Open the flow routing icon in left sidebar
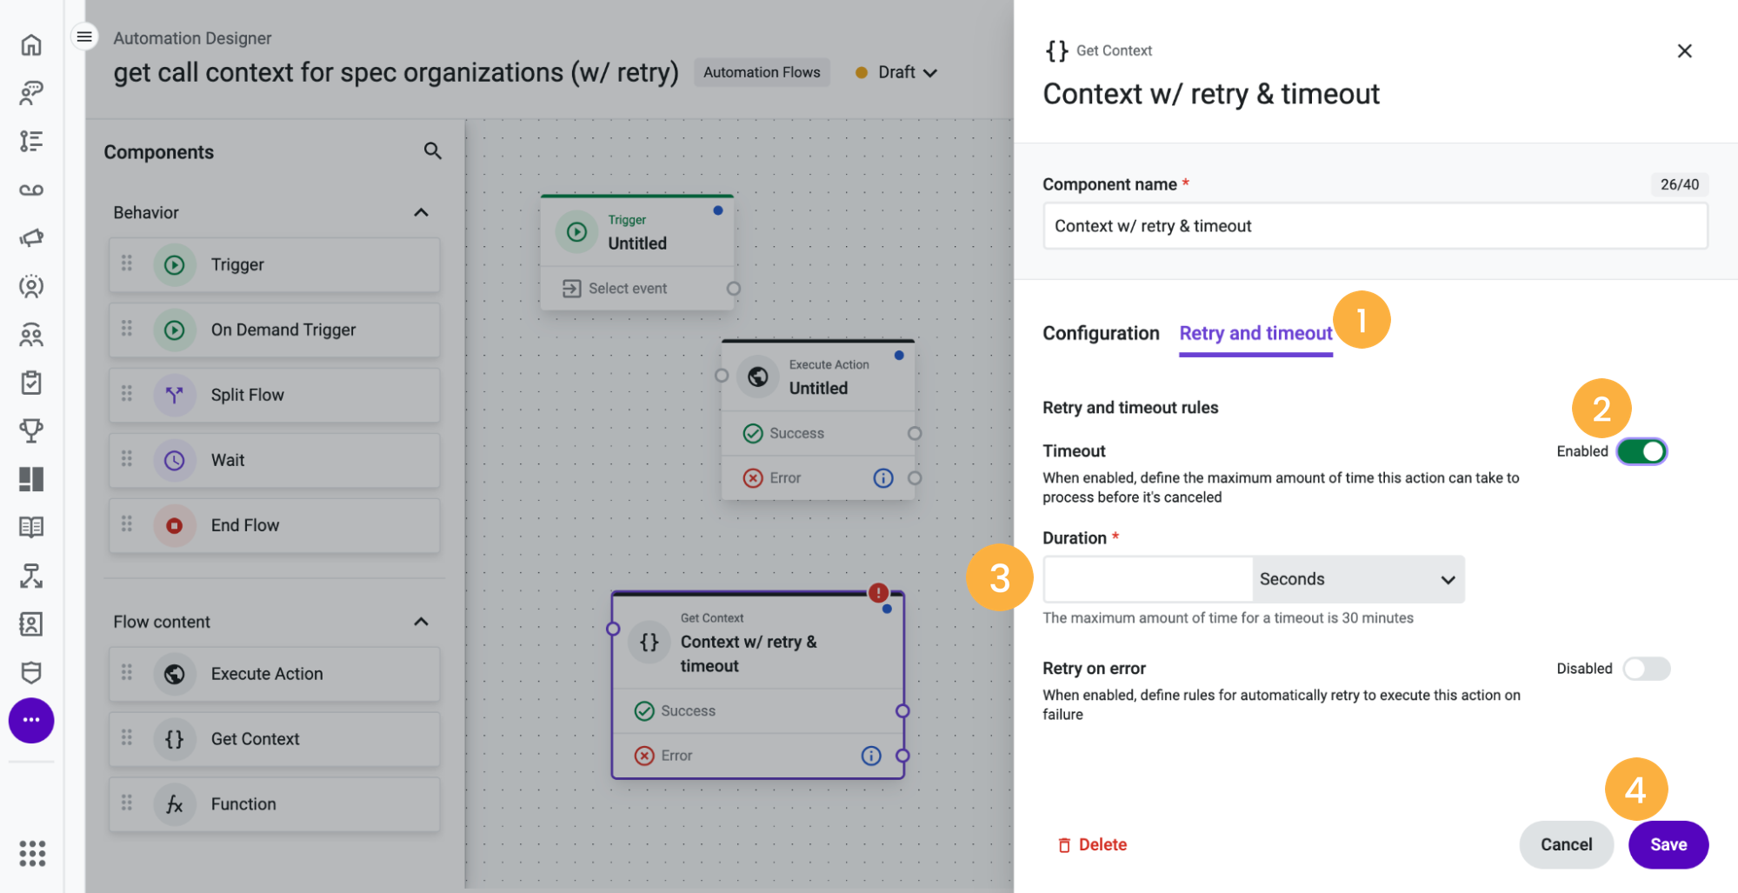1738x893 pixels. (x=31, y=576)
